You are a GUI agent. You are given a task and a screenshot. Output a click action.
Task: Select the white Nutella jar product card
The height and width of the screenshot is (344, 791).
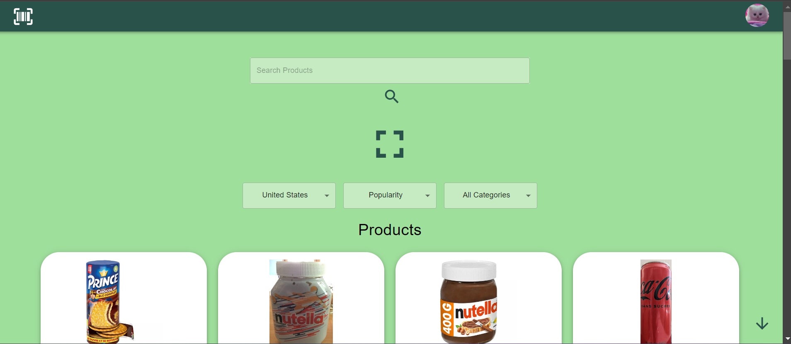[x=301, y=298]
